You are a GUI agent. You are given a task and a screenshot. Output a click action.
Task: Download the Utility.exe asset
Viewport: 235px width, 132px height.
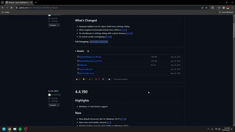(x=83, y=65)
